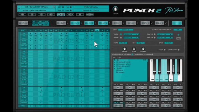Click the Volume knob

pos(115,9)
